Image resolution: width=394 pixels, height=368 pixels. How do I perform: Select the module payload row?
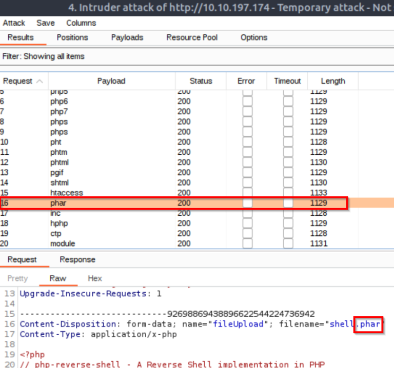point(197,244)
